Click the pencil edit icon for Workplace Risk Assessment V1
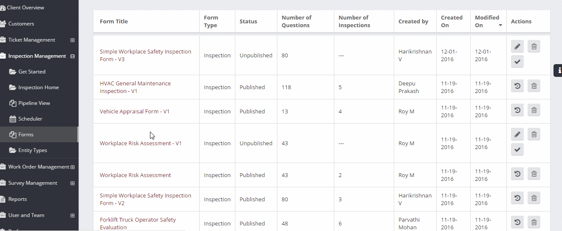The height and width of the screenshot is (231, 562). [517, 135]
